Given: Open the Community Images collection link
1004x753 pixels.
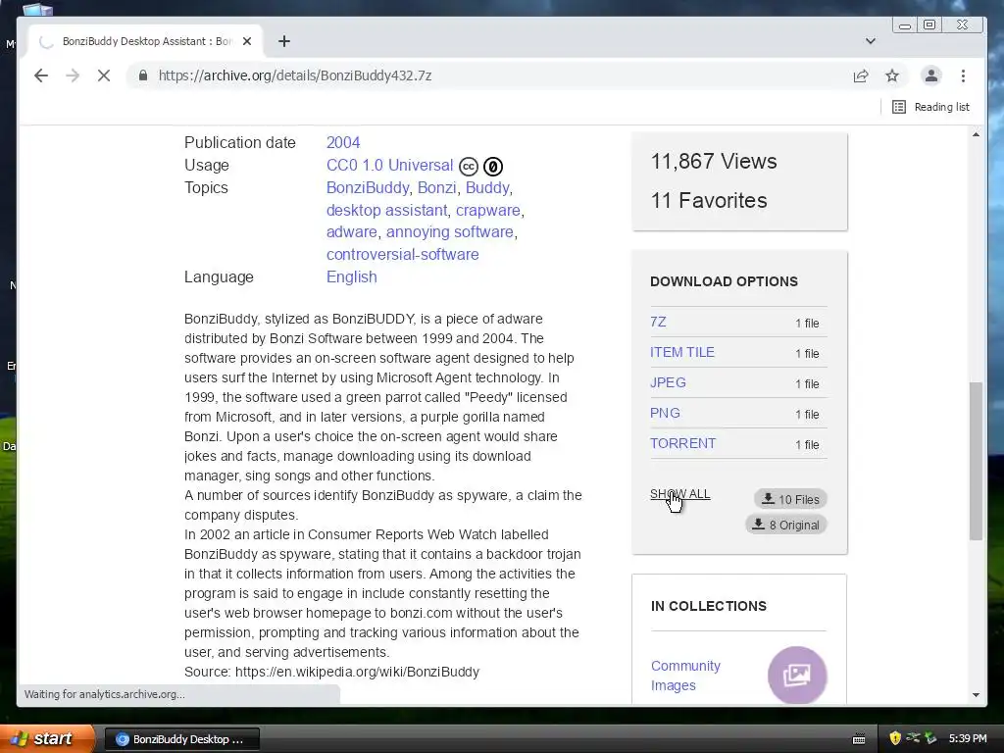Looking at the screenshot, I should tap(685, 676).
